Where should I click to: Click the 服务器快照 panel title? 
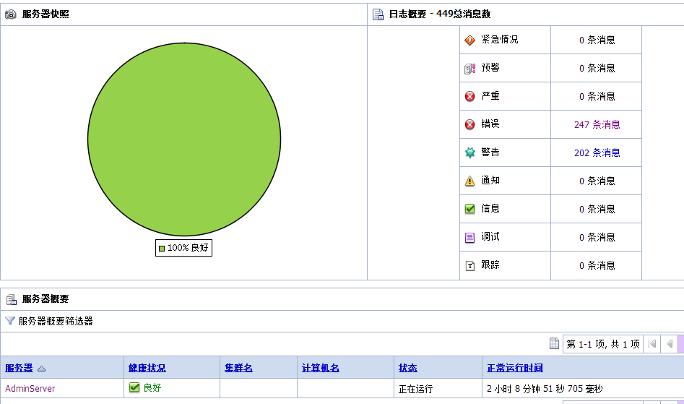46,14
